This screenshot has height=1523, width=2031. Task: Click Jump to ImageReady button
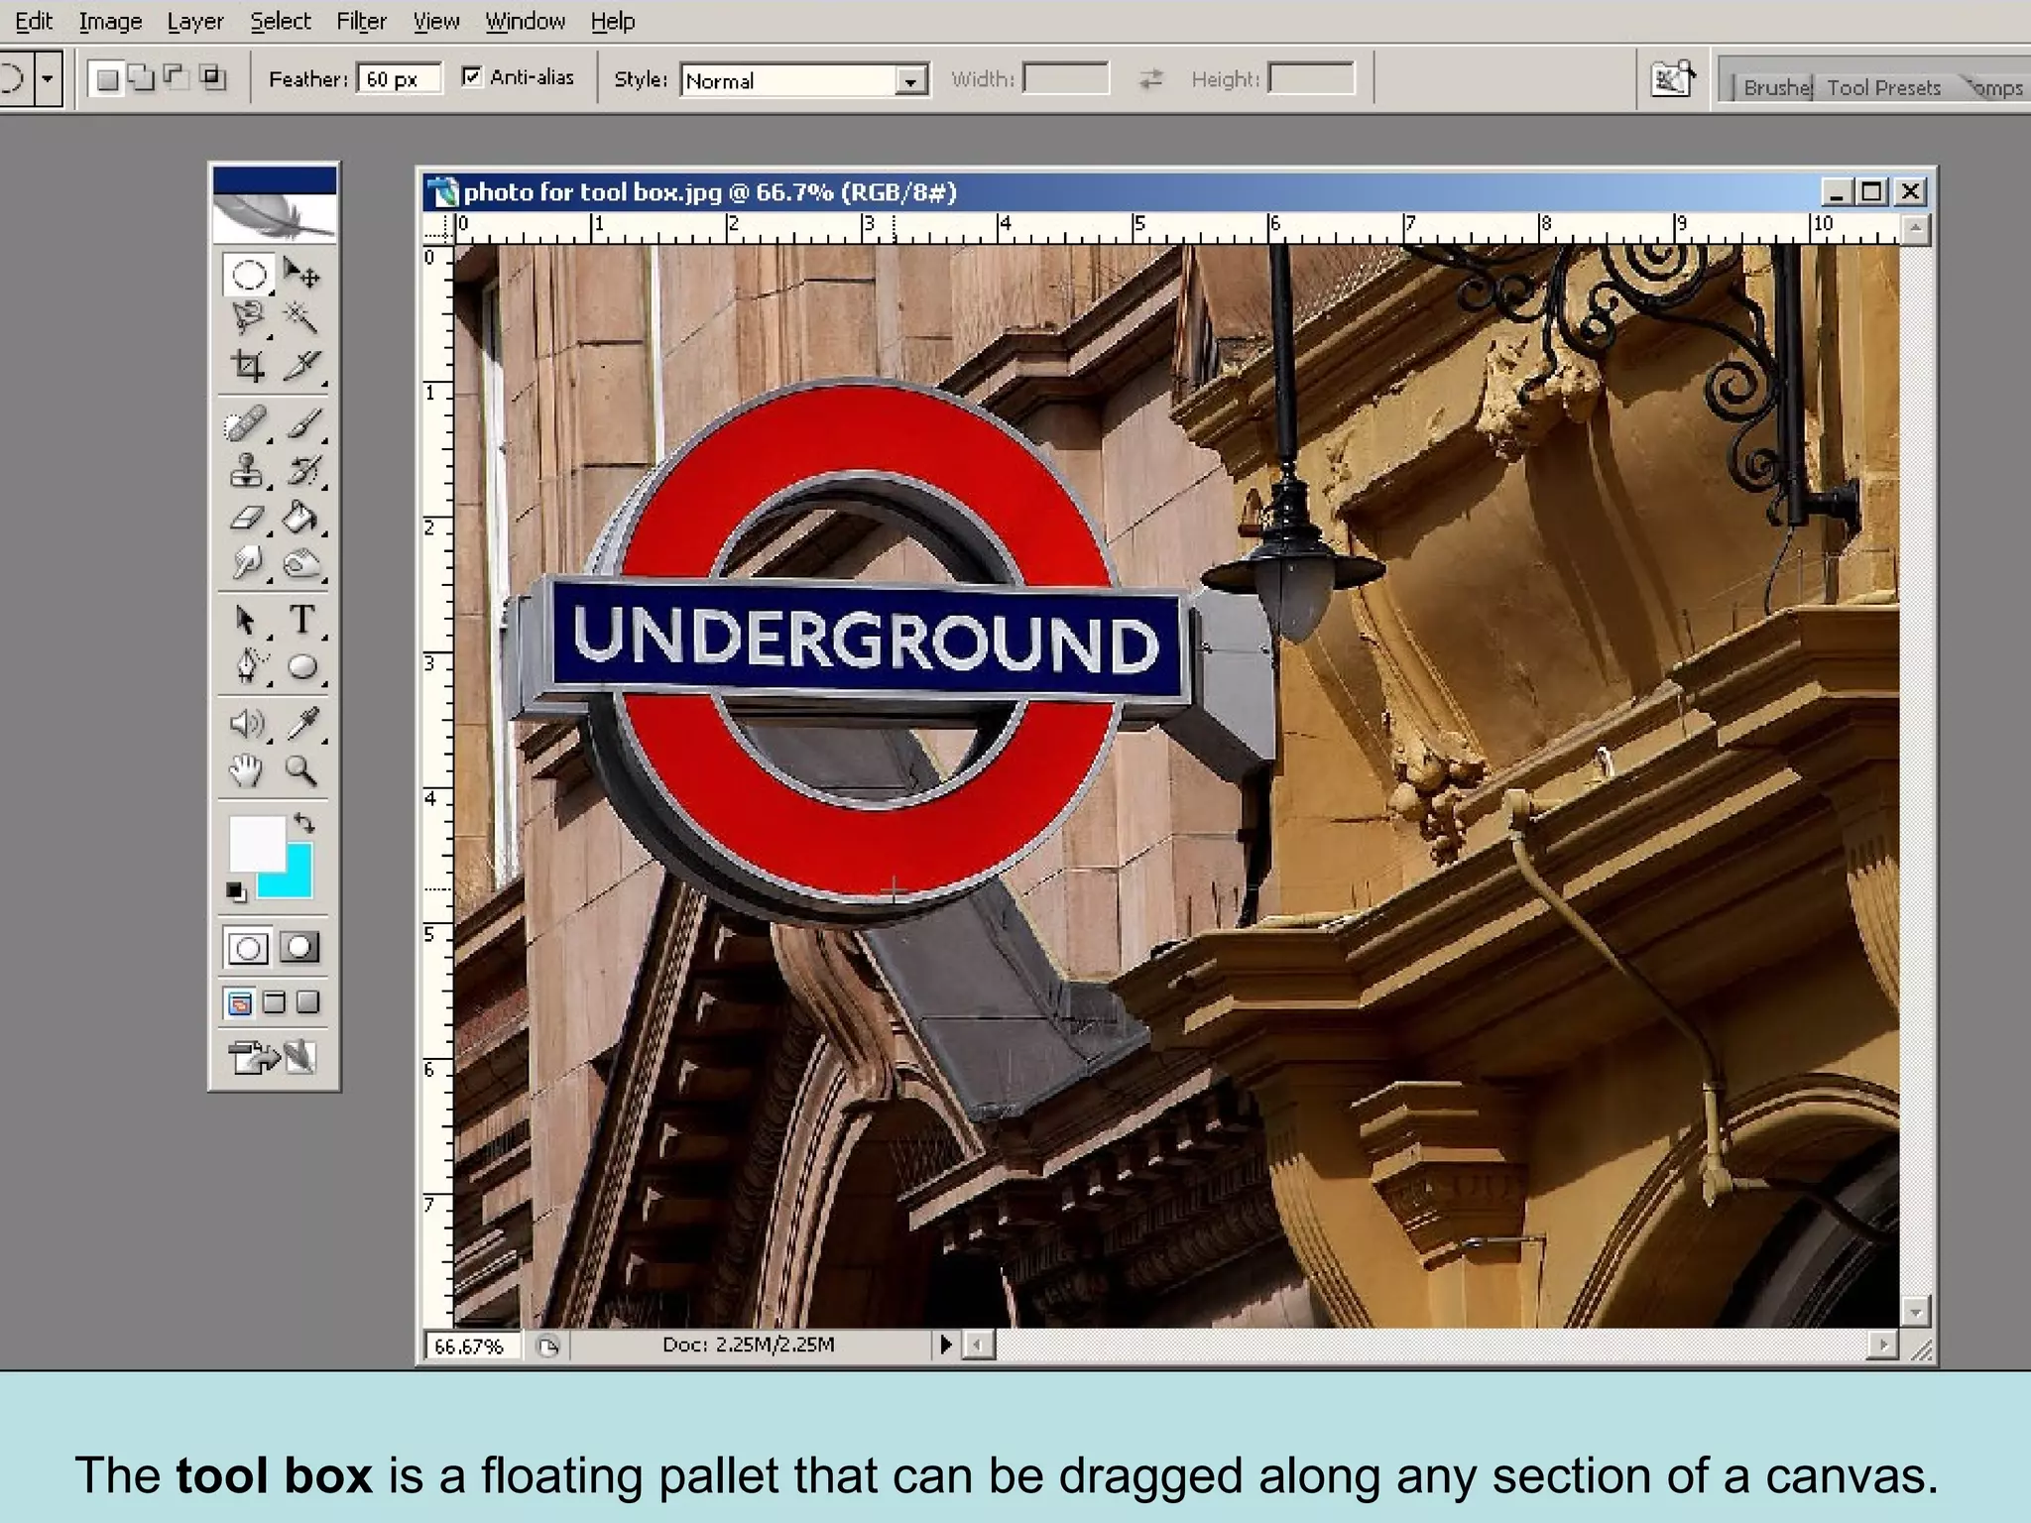pos(273,1058)
